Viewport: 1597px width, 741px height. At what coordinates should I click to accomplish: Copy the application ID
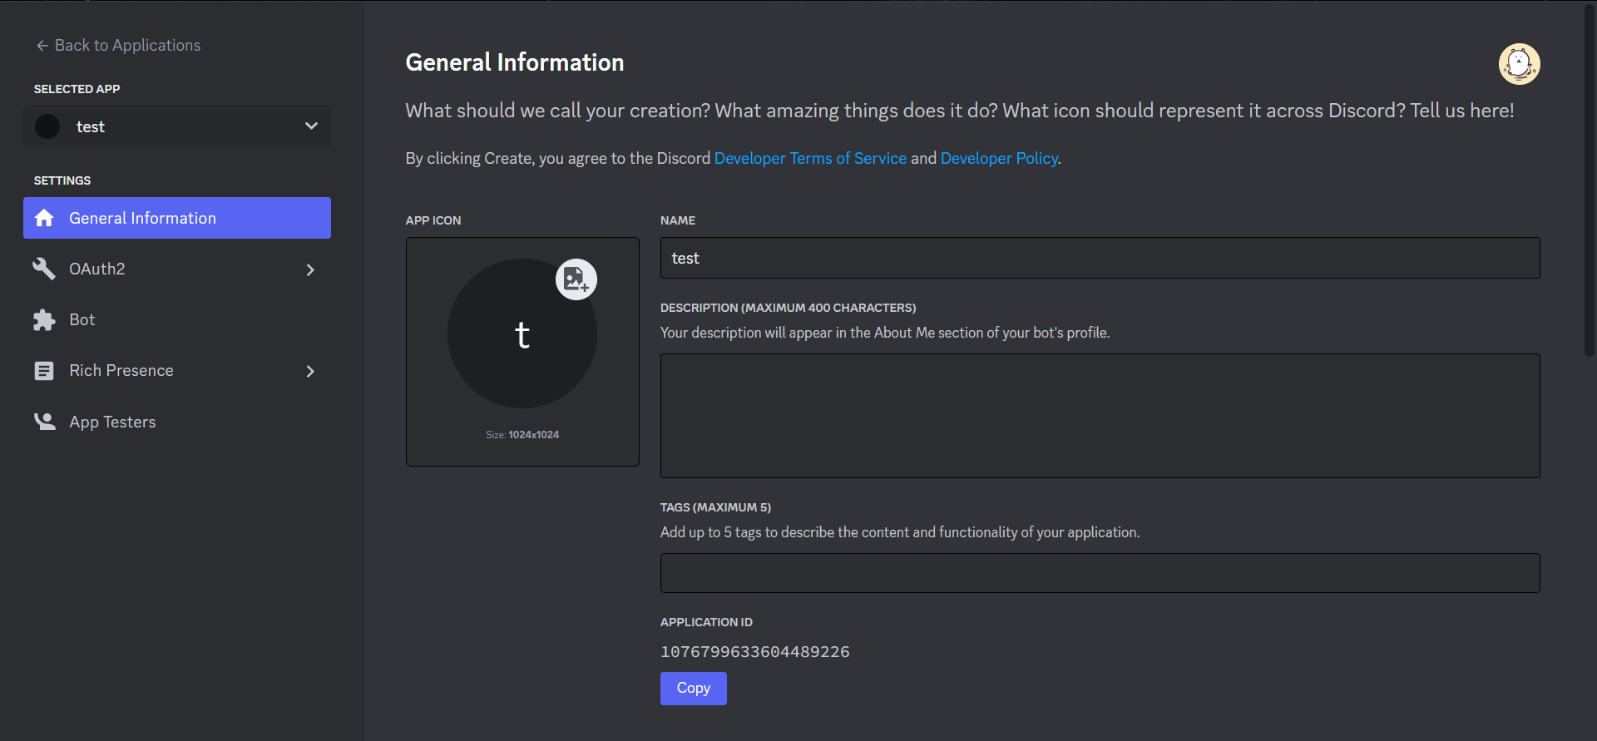(694, 689)
